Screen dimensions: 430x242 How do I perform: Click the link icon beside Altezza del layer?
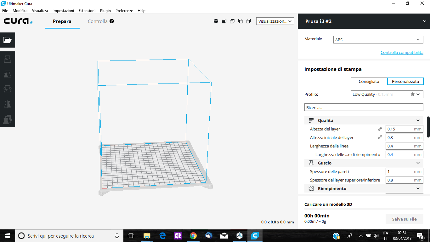tap(380, 129)
